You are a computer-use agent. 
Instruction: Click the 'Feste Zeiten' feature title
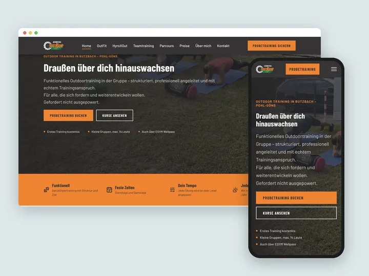point(125,188)
